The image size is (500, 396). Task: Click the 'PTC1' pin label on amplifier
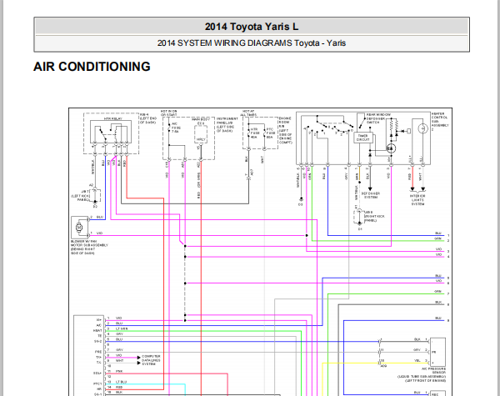click(97, 383)
